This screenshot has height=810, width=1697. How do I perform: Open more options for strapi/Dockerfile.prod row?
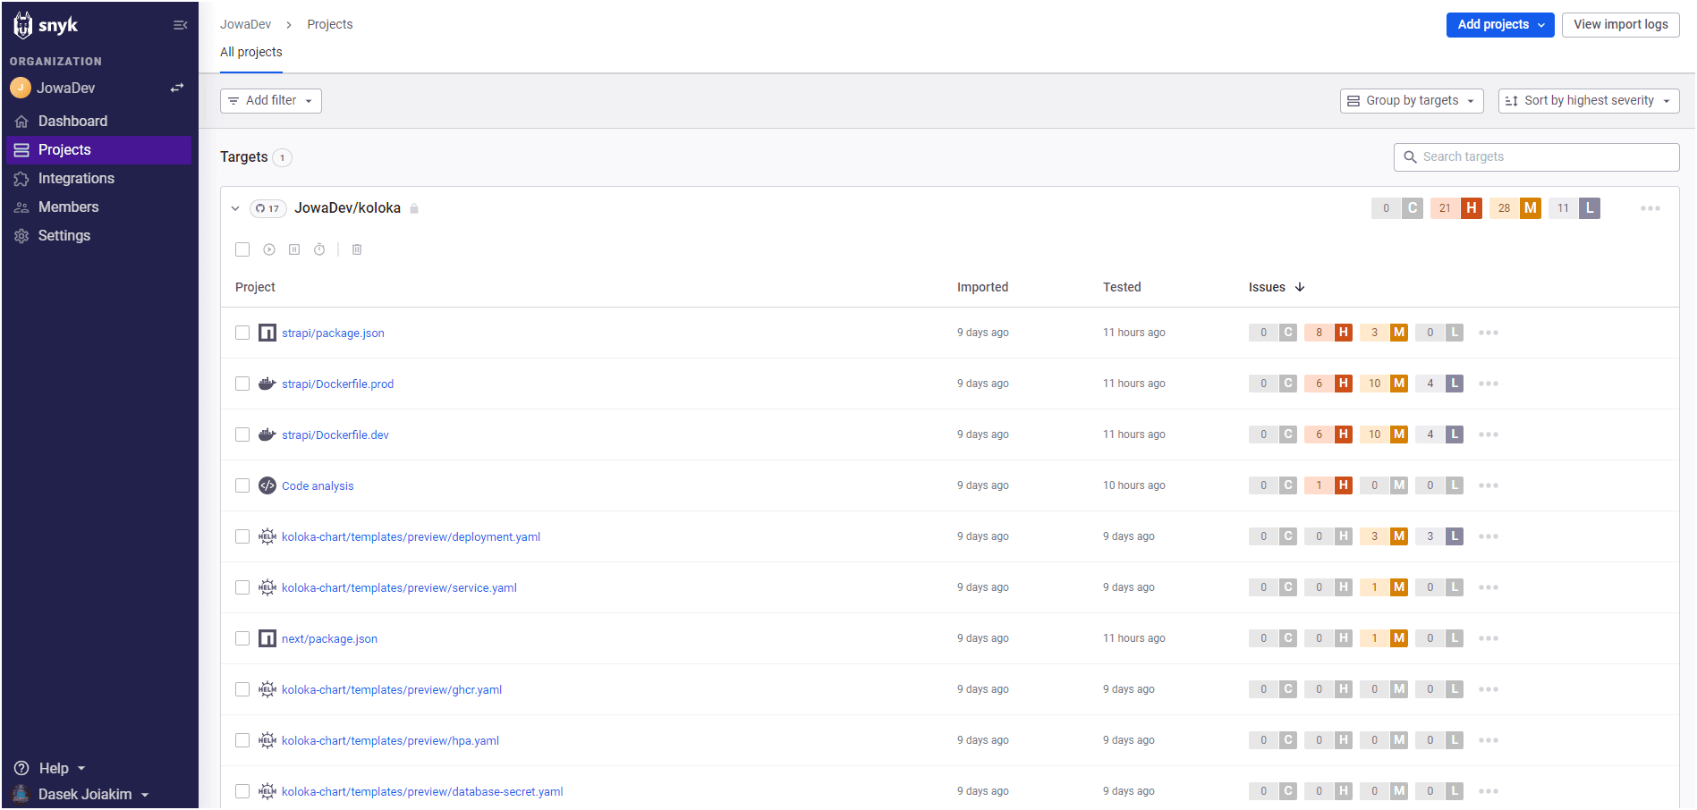pos(1489,384)
